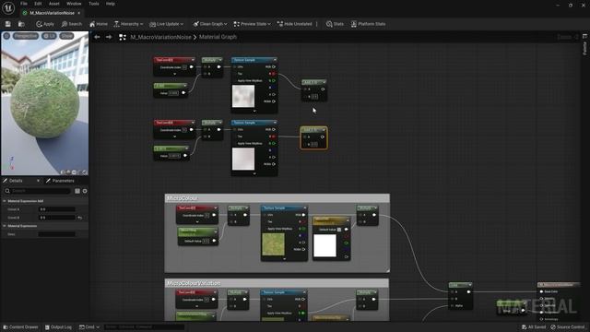This screenshot has width=590, height=332.
Task: Click the white colour parameter swatch in MicroColour
Action: [324, 246]
